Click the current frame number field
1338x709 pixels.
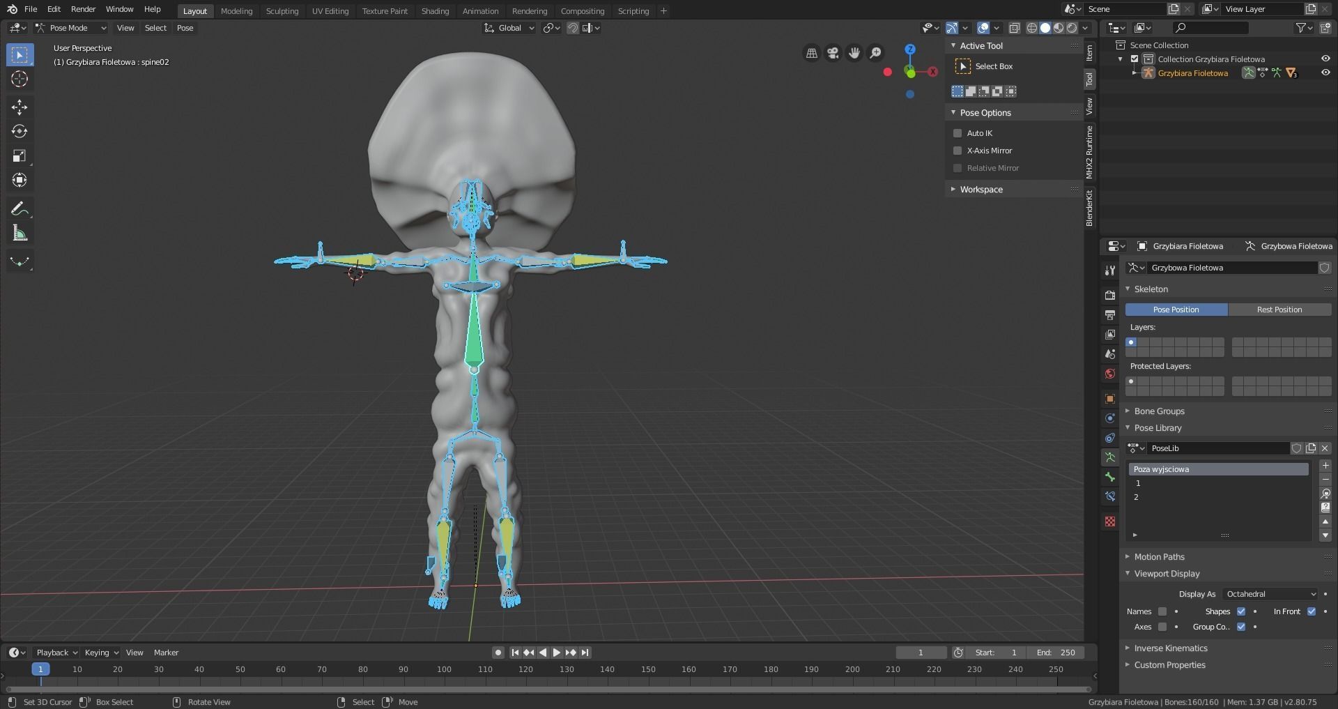click(x=921, y=653)
